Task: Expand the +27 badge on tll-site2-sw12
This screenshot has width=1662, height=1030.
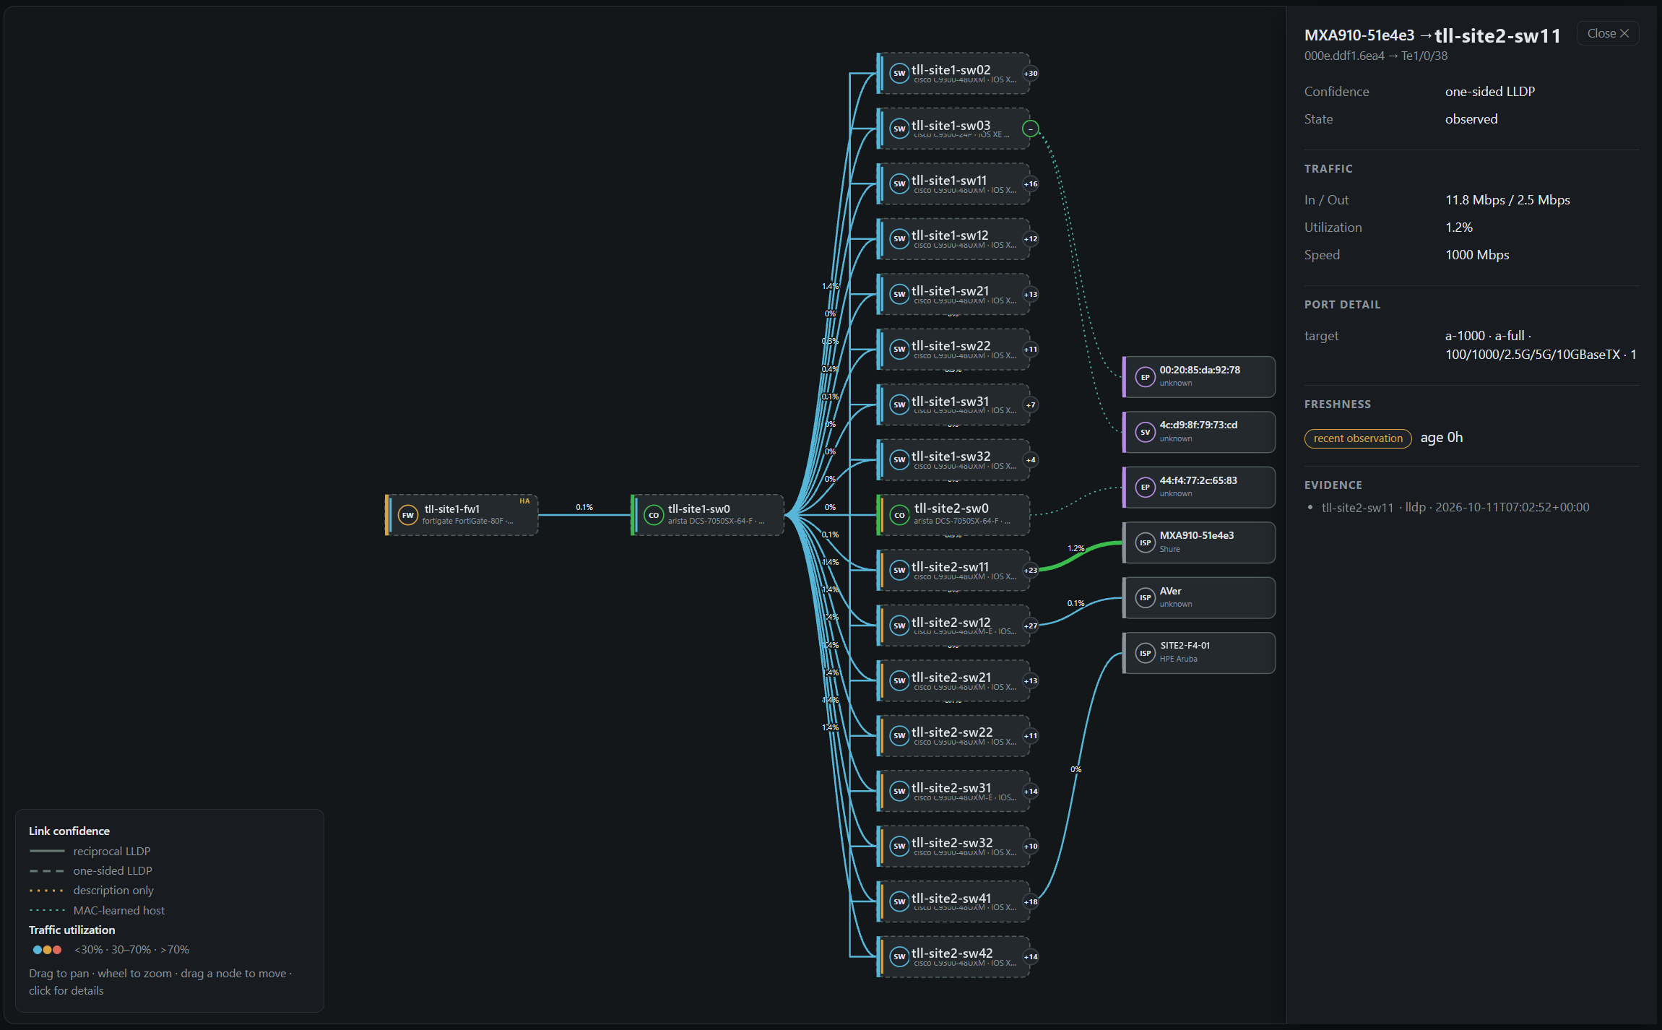Action: [x=1031, y=626]
